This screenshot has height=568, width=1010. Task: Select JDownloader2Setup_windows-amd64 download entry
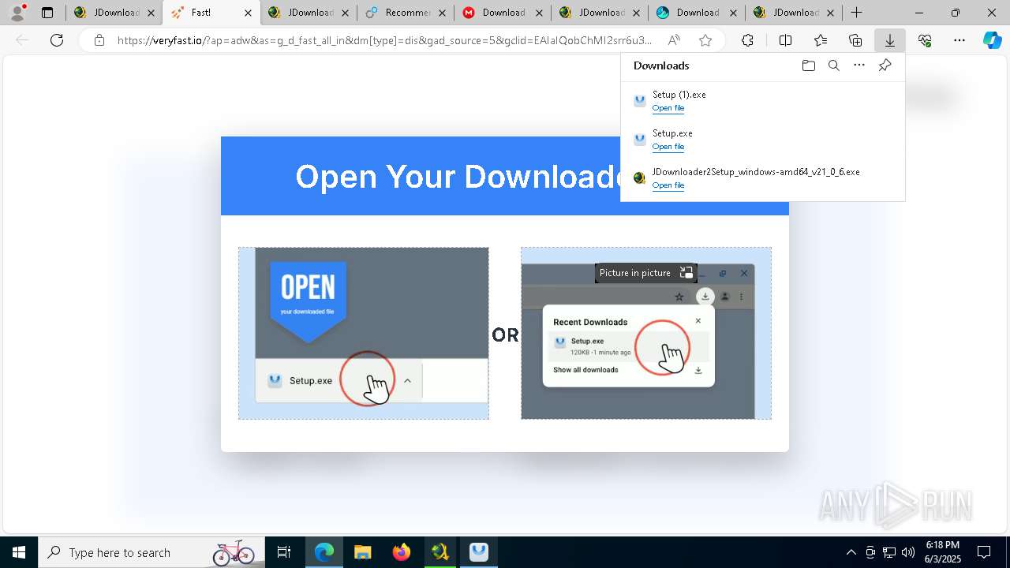(x=762, y=178)
